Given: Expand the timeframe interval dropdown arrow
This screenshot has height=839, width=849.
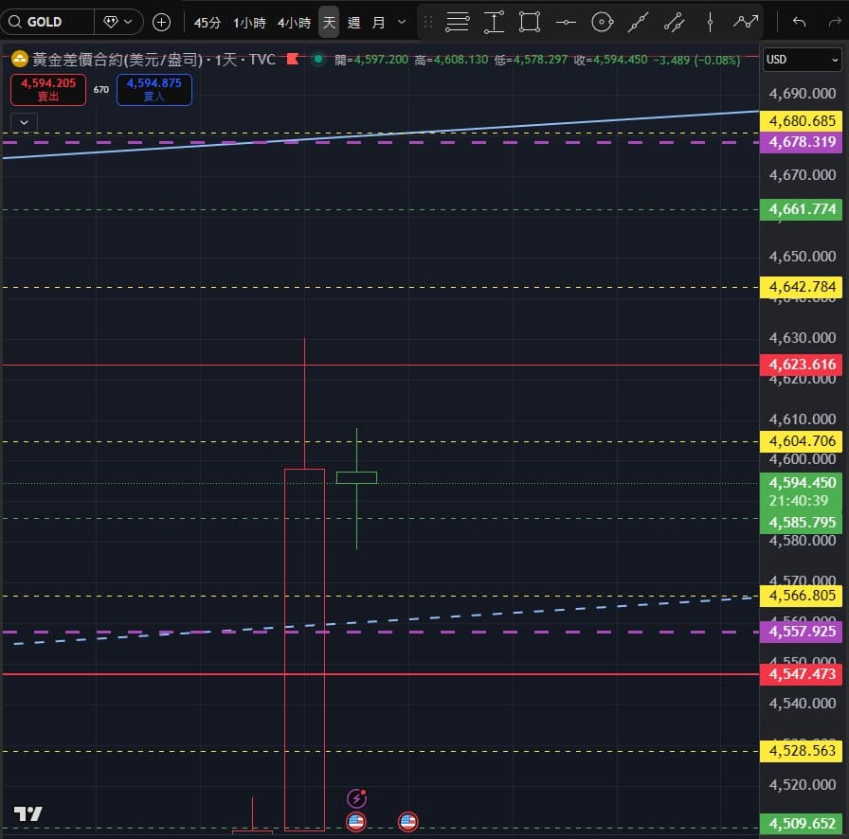Looking at the screenshot, I should (402, 22).
